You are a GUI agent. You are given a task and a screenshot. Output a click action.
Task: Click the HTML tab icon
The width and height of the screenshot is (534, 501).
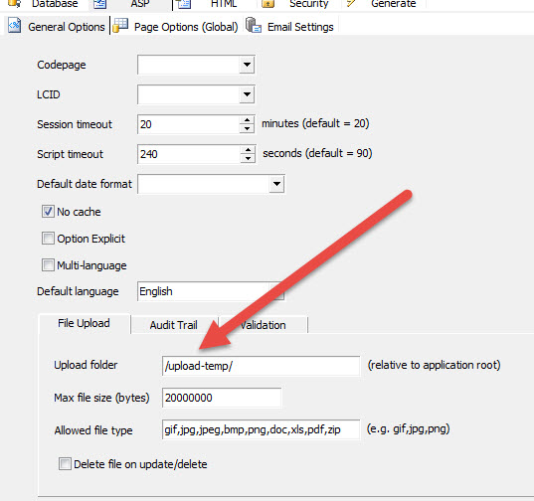point(184,4)
